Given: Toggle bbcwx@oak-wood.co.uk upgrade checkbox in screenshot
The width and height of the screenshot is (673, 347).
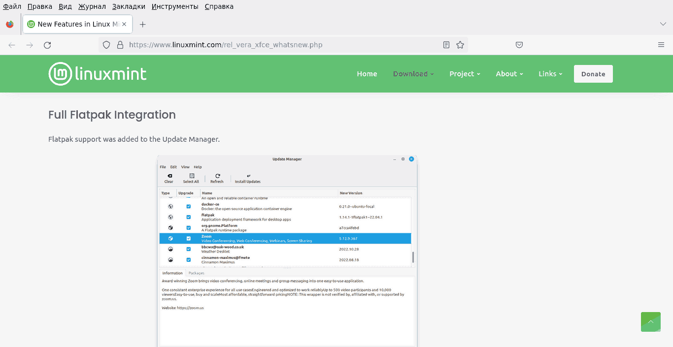Looking at the screenshot, I should click(188, 249).
